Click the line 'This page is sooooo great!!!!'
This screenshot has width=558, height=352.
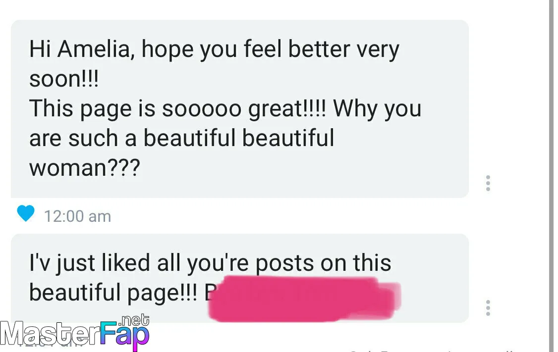pos(177,109)
